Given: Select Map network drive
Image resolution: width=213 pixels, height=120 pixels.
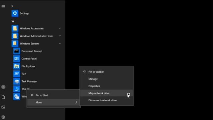Looking at the screenshot, I should pos(106,93).
